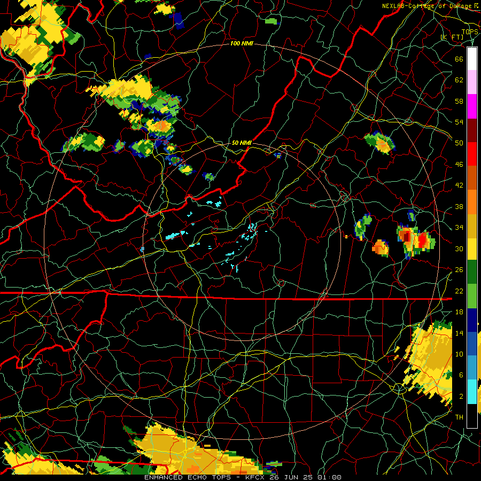Click the dark green legend swatch
481x481 pixels.
coord(472,272)
